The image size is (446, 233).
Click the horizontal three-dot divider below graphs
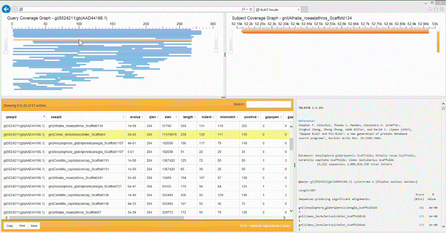tap(223, 97)
